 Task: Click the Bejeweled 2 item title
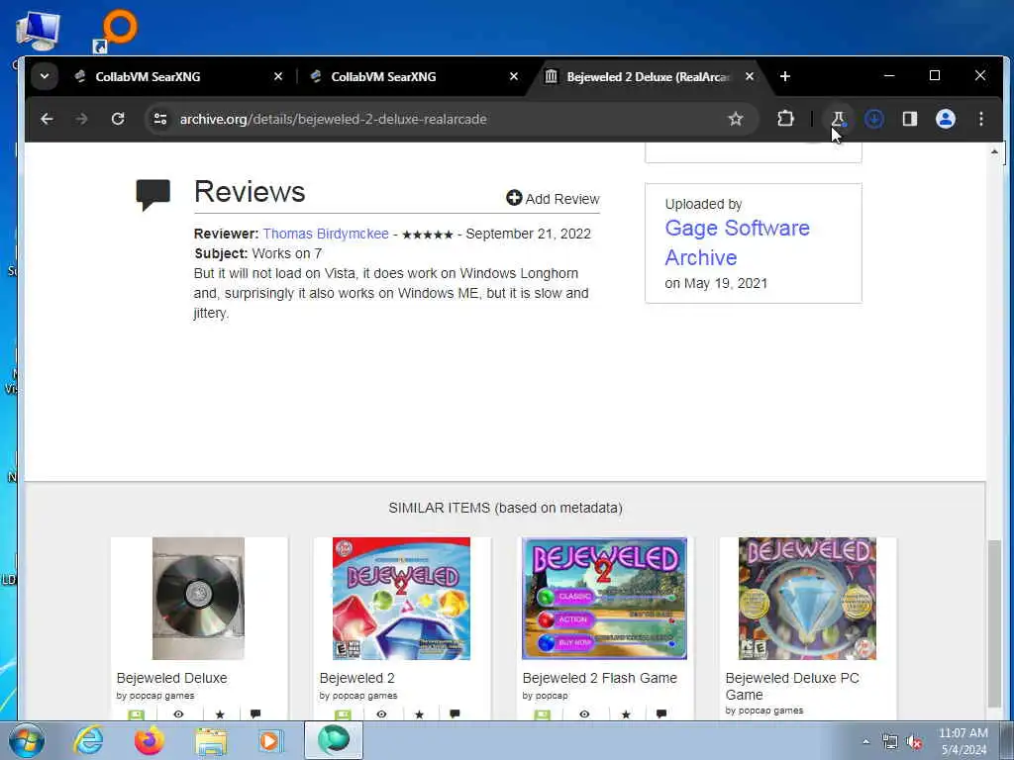click(356, 678)
